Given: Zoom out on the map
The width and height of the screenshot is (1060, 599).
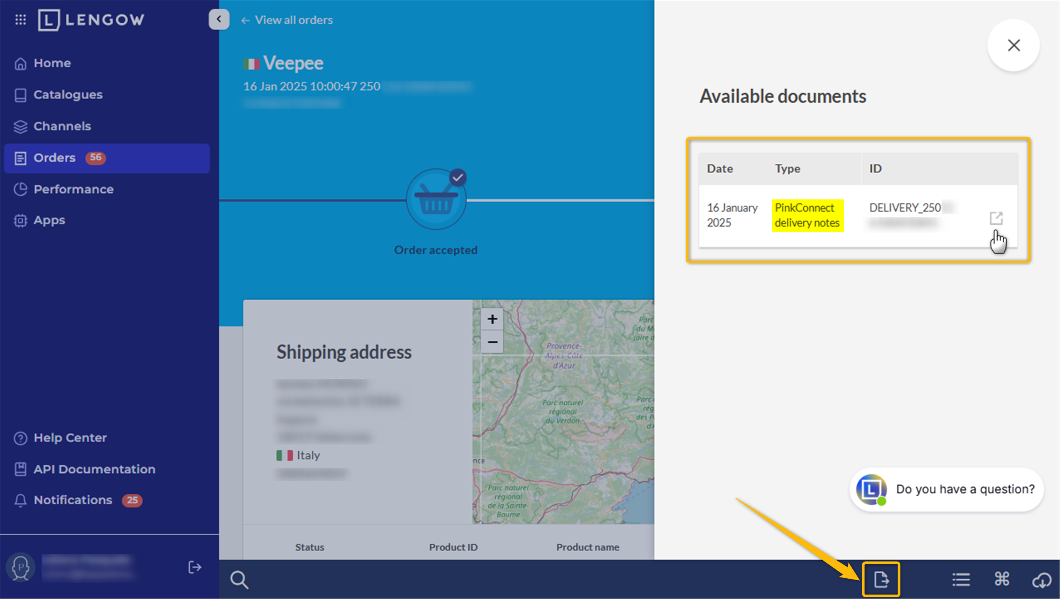Looking at the screenshot, I should point(492,342).
